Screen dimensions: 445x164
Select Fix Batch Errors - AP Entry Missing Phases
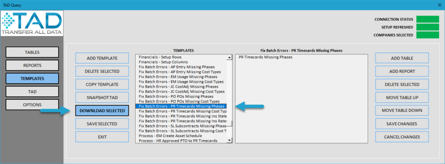pyautogui.click(x=181, y=67)
